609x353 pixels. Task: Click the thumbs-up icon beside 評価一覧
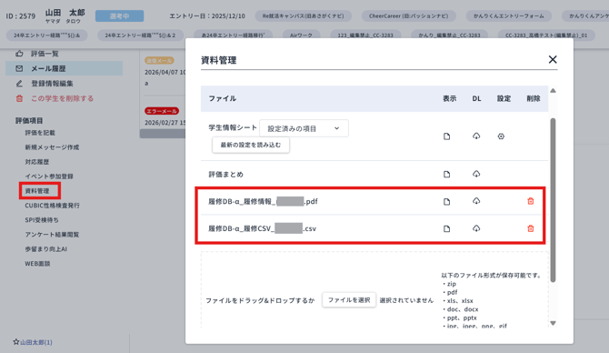pyautogui.click(x=19, y=54)
